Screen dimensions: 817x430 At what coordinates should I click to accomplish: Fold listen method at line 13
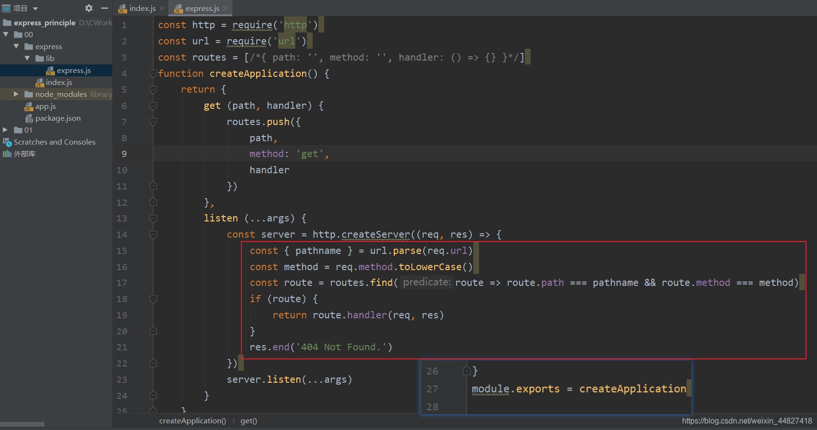pos(153,219)
